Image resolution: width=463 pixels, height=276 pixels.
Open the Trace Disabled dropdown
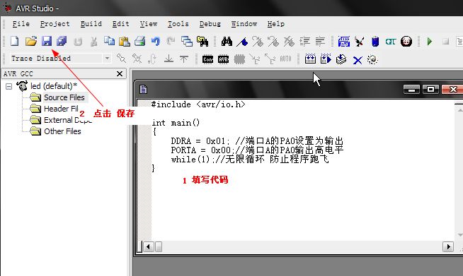click(107, 59)
